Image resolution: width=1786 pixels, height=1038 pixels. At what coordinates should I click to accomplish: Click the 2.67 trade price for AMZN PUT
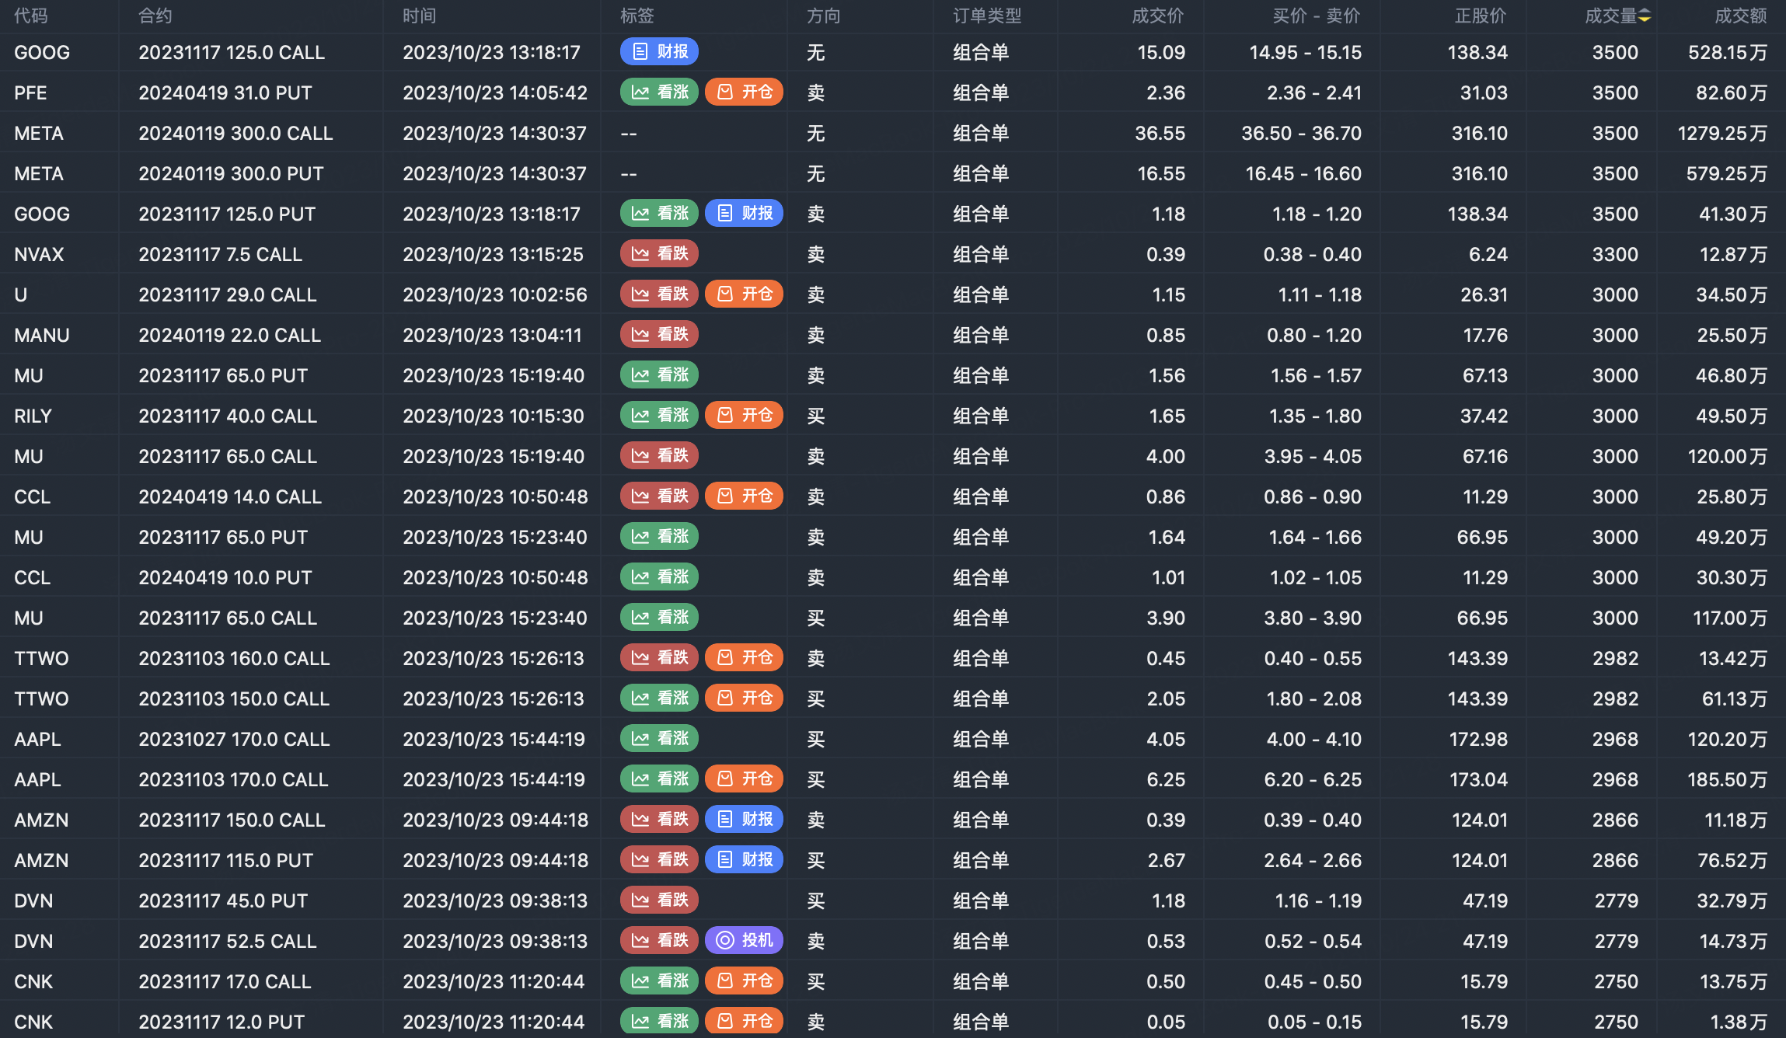click(x=1167, y=861)
